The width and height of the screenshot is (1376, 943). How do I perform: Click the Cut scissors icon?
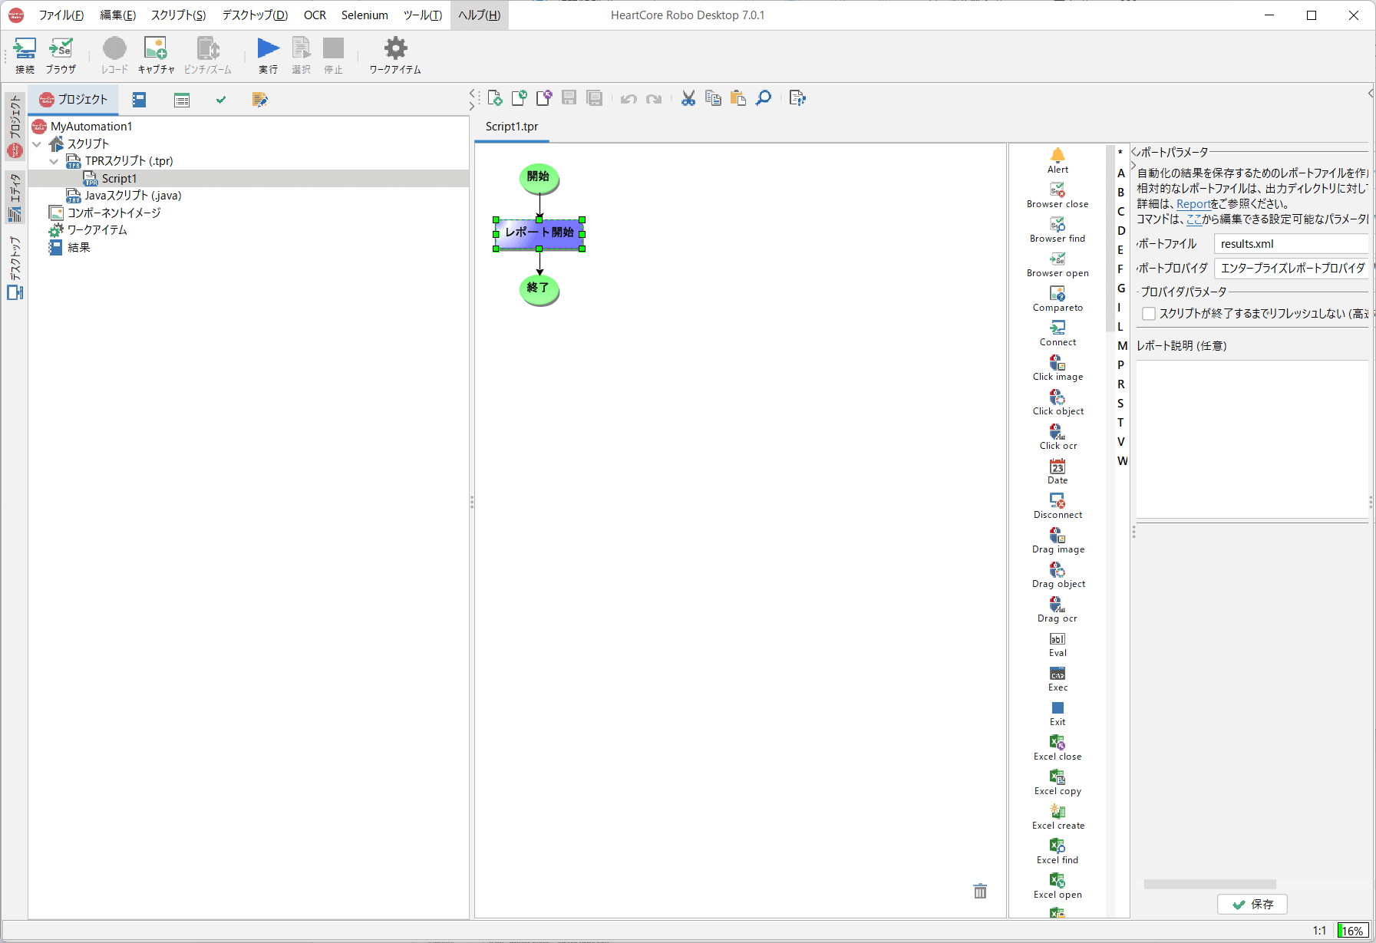click(x=688, y=98)
